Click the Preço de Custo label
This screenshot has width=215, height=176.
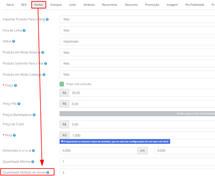pyautogui.click(x=13, y=124)
